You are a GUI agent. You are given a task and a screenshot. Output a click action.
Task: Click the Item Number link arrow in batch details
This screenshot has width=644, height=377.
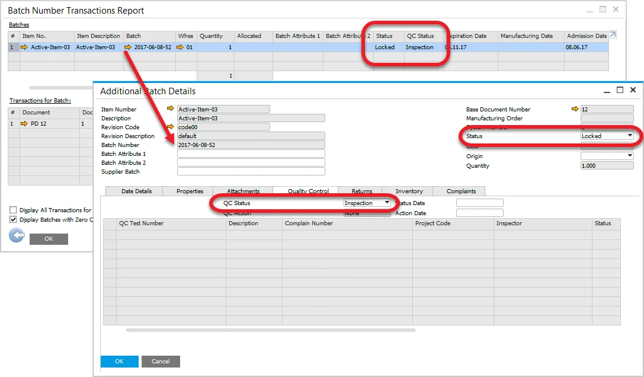tap(171, 109)
